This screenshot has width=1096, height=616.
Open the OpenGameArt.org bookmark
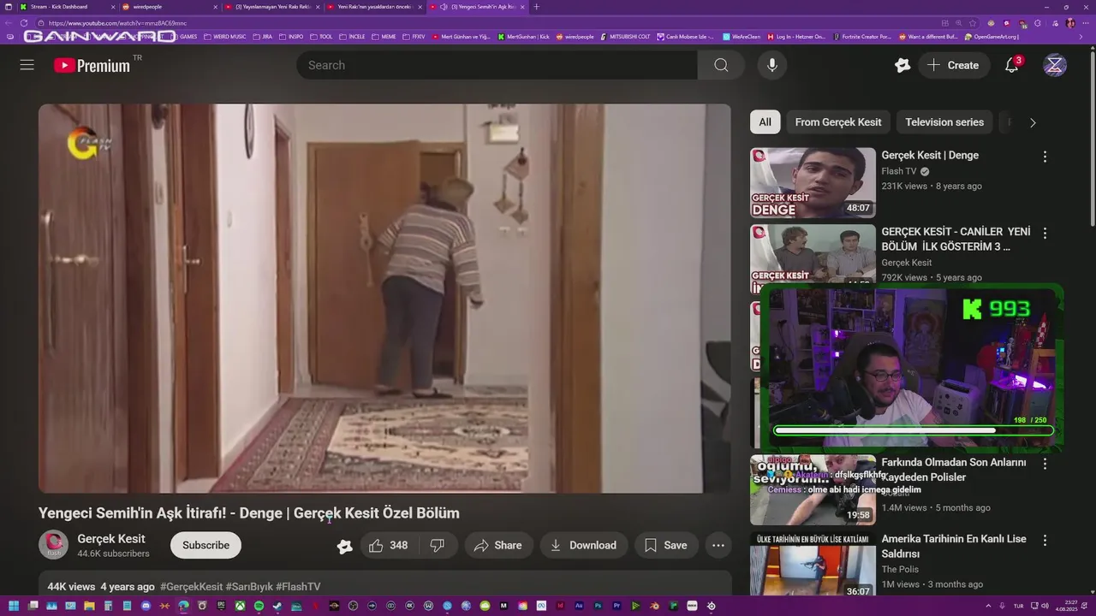(x=992, y=37)
